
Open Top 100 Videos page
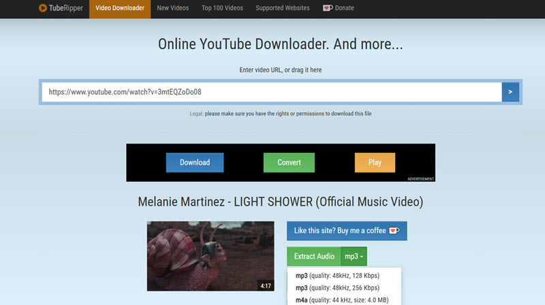(223, 8)
